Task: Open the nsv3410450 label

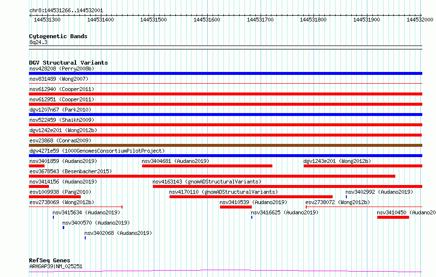Action: pos(406,212)
